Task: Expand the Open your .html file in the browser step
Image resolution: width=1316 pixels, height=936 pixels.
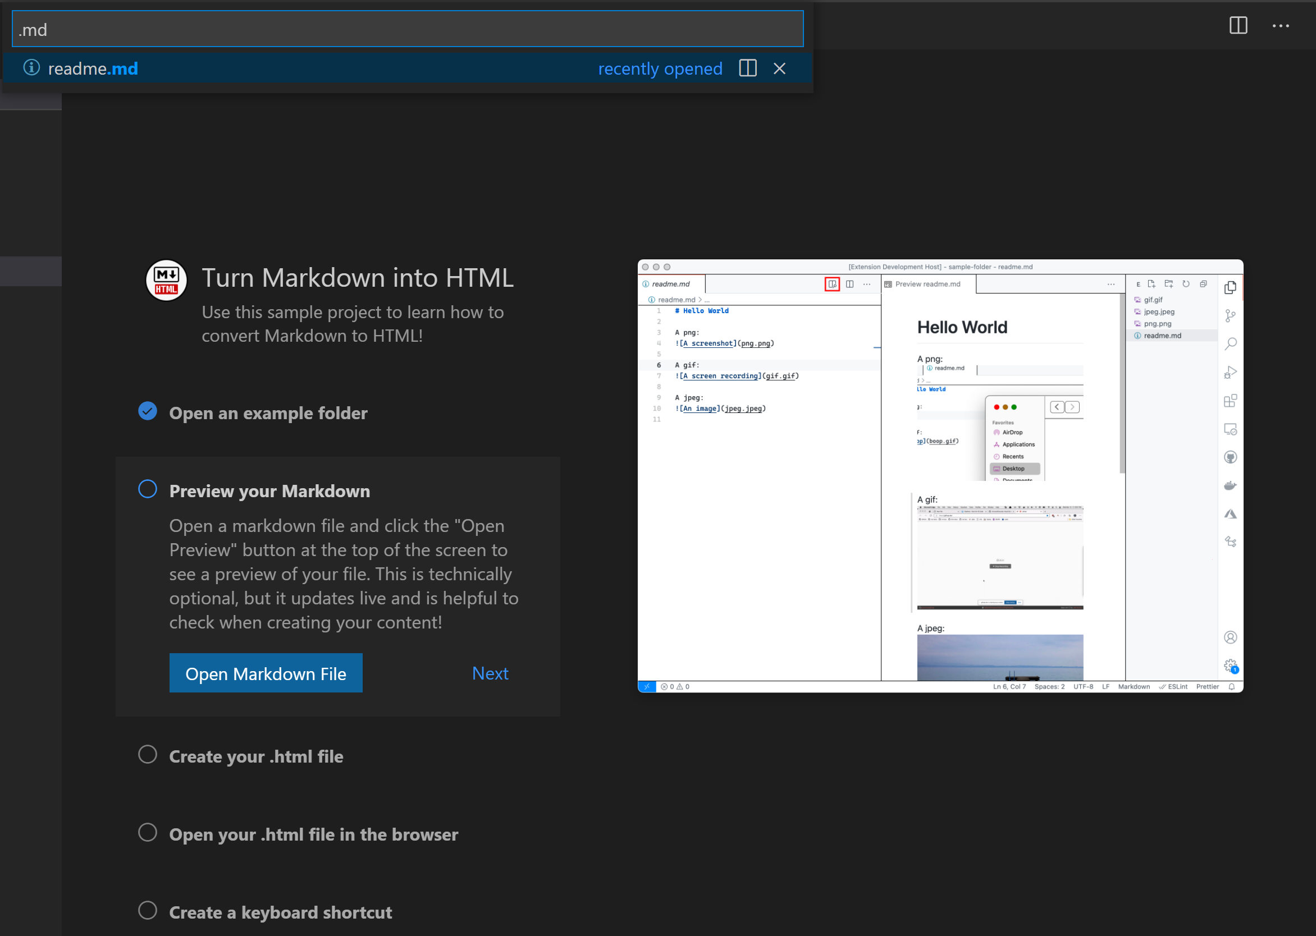Action: [x=313, y=834]
